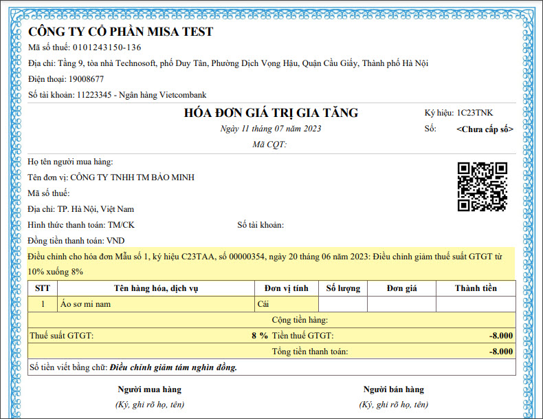Select the item name Áo sơ mi nam
The width and height of the screenshot is (543, 419).
85,303
